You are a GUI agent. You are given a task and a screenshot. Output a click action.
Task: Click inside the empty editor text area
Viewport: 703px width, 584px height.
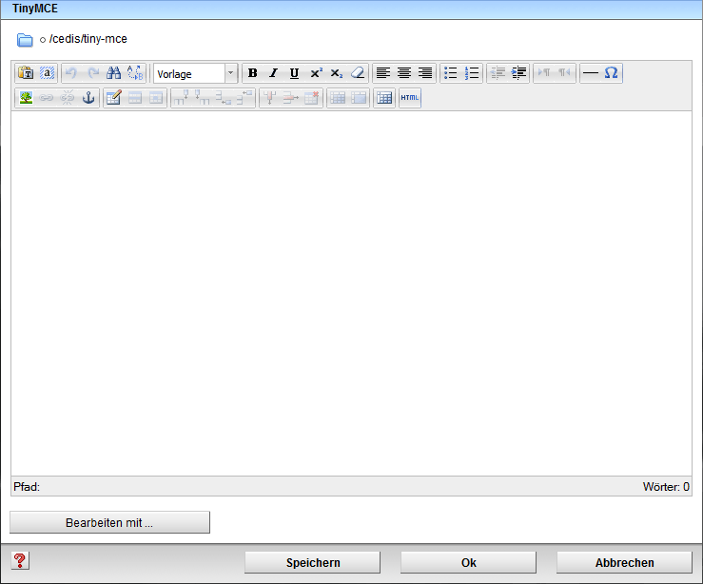[x=351, y=294]
